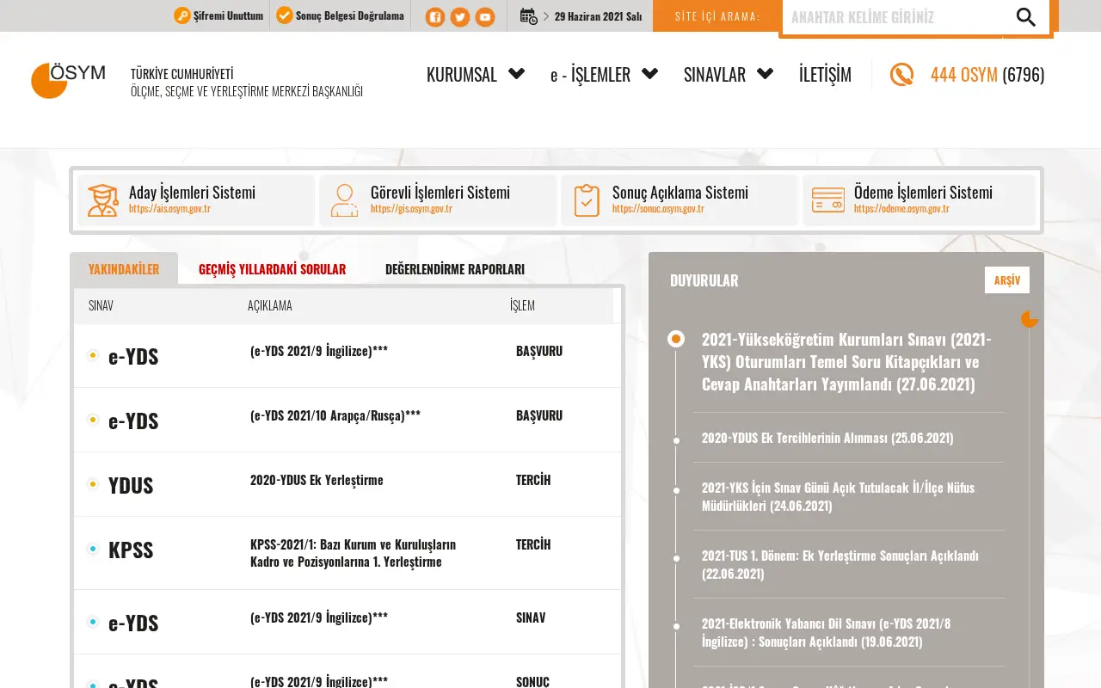Screen dimensions: 1101x688
Task: Click the YDUS exam name in the table
Action: pos(131,485)
